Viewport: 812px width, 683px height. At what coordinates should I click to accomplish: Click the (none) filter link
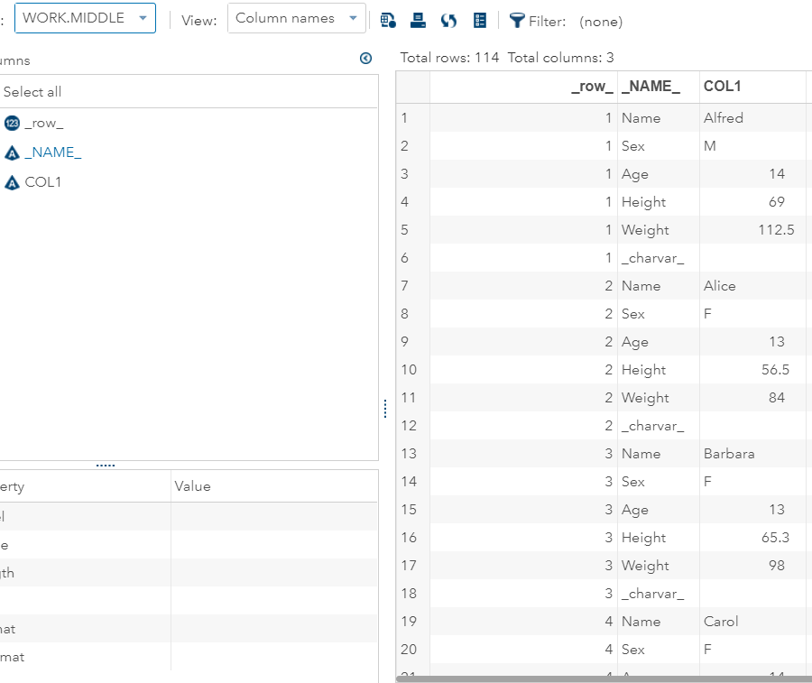click(x=601, y=20)
